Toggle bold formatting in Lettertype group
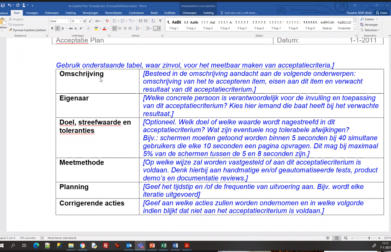 52,28
